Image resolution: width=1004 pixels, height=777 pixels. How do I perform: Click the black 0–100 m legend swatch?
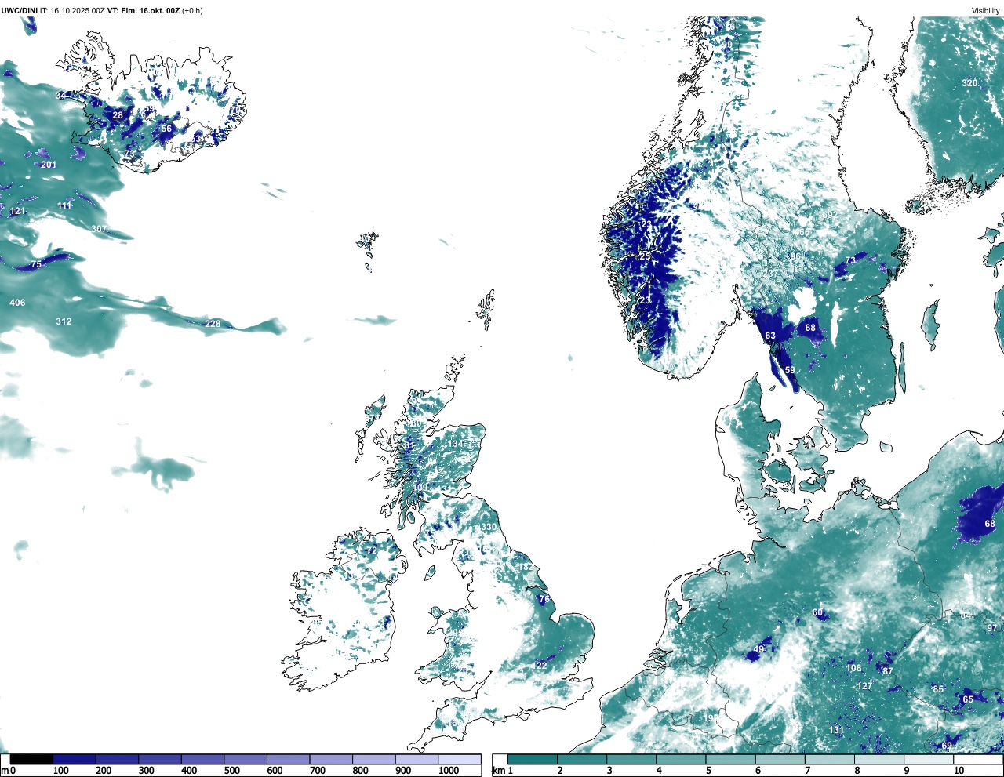(x=32, y=759)
